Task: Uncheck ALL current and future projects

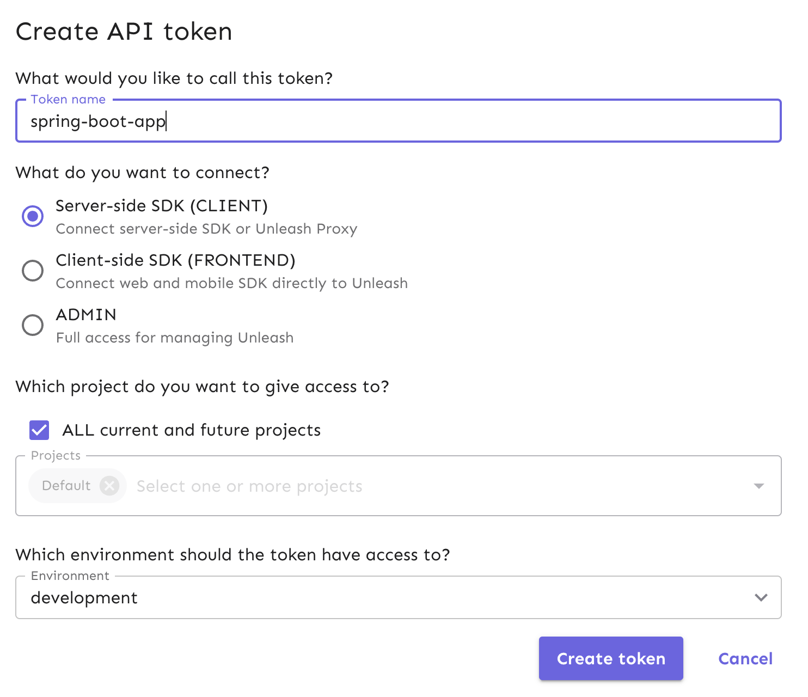Action: point(38,430)
